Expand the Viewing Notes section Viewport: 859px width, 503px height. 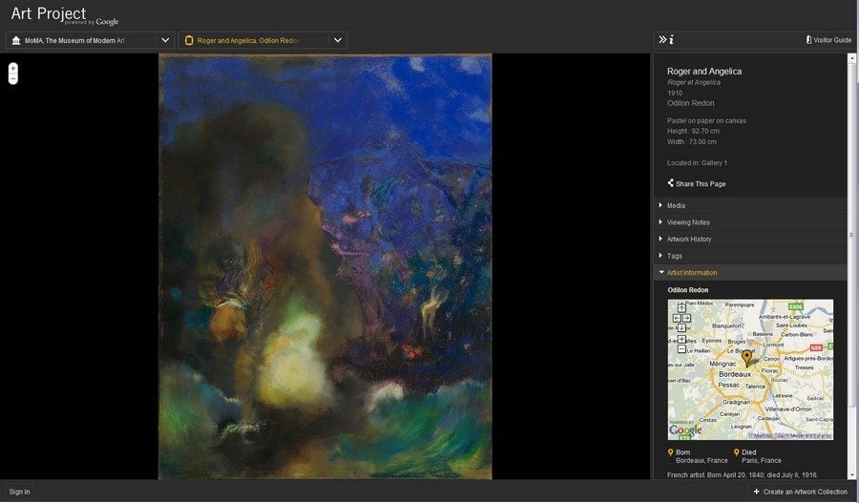(x=750, y=222)
